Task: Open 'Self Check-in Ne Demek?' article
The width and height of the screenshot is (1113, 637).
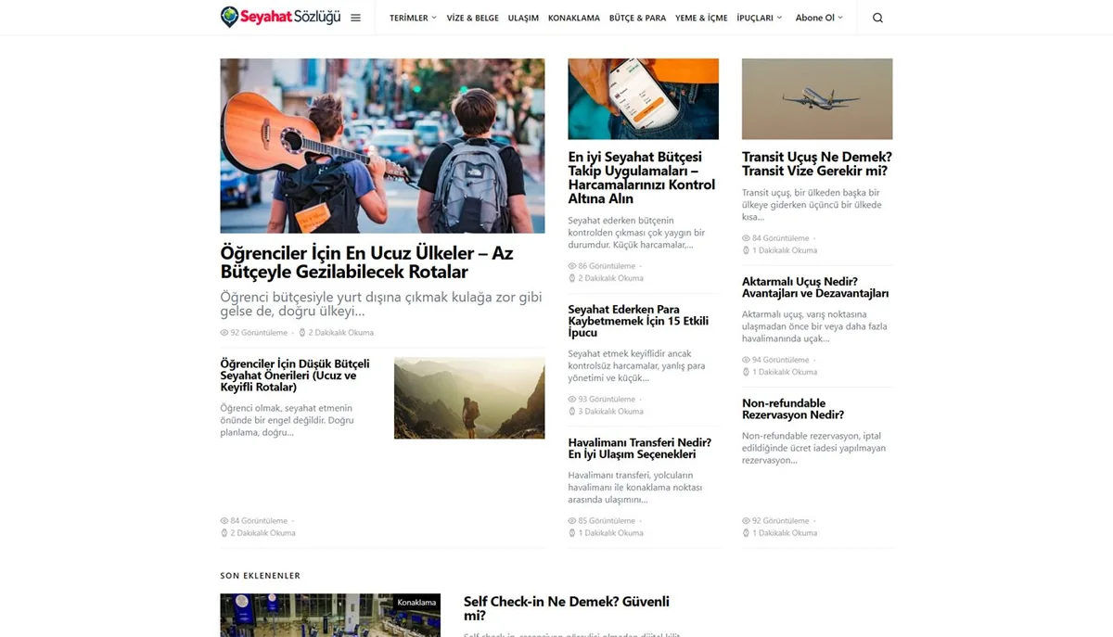Action: [567, 608]
